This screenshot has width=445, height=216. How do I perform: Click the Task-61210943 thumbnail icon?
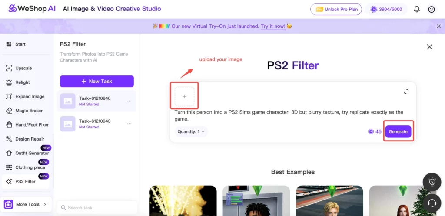pos(67,124)
